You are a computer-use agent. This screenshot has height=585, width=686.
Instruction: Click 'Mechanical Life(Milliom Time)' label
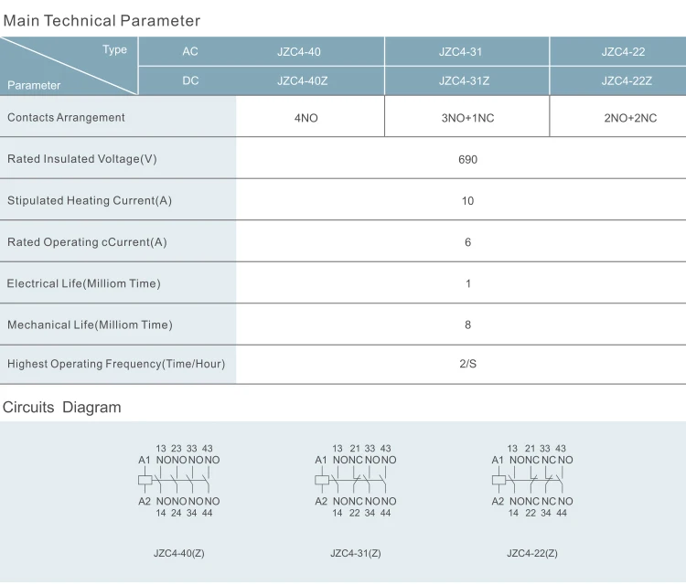pyautogui.click(x=90, y=324)
